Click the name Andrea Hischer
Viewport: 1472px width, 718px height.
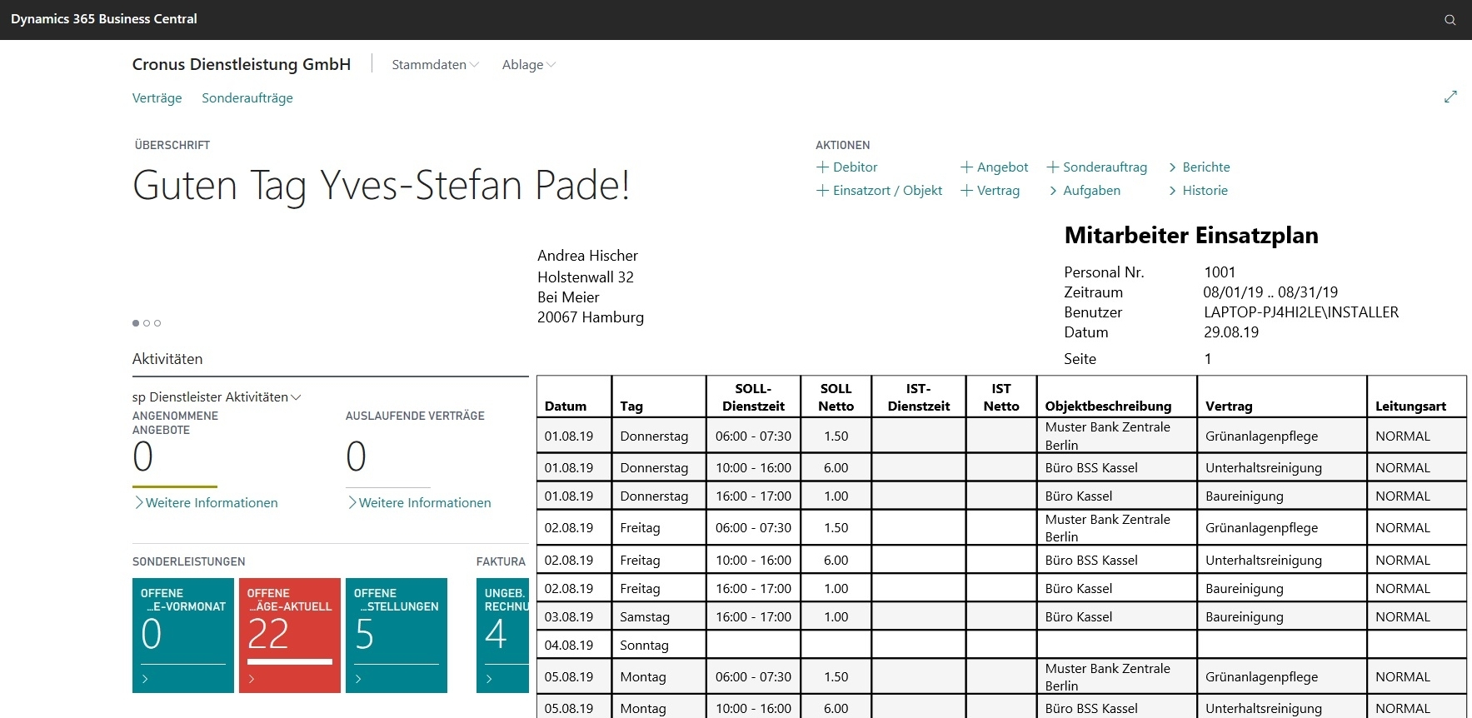pyautogui.click(x=588, y=256)
